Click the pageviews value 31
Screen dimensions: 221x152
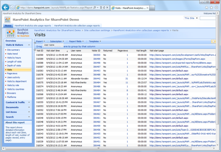click(127, 79)
